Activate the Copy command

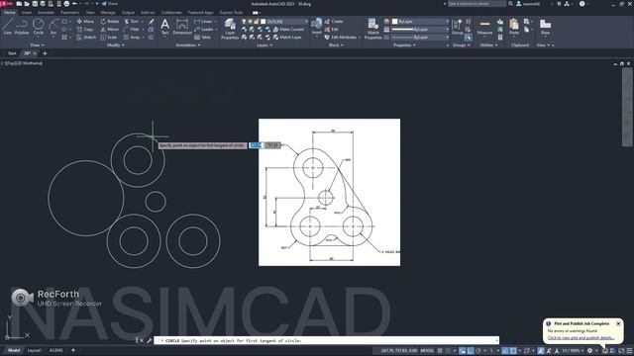(85, 29)
